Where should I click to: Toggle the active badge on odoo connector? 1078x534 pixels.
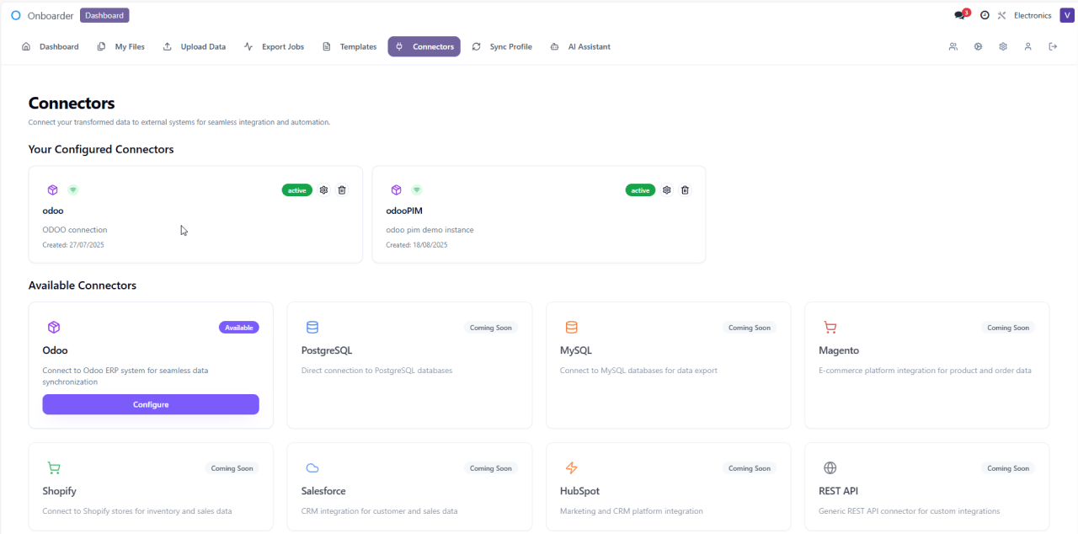(x=296, y=190)
